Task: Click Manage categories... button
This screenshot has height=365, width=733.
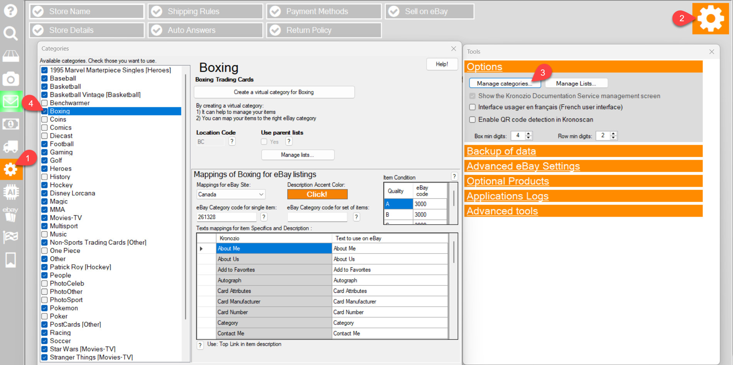Action: (505, 83)
